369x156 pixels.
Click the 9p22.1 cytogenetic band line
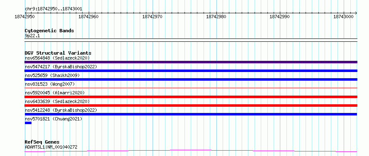click(x=191, y=40)
